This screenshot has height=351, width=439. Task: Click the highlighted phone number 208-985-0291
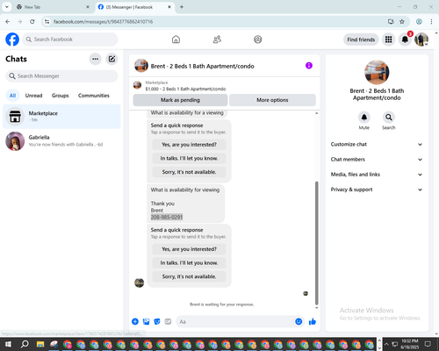(167, 217)
